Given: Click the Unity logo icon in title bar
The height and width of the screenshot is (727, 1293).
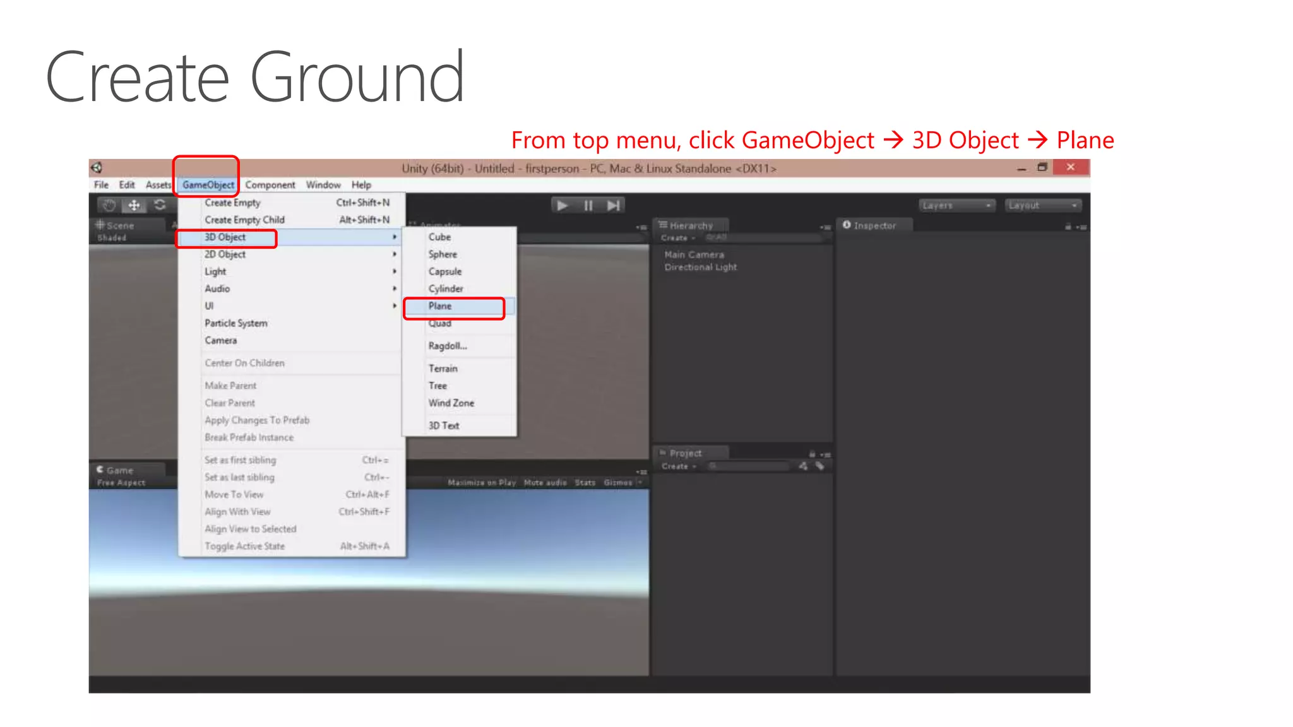Looking at the screenshot, I should coord(97,167).
